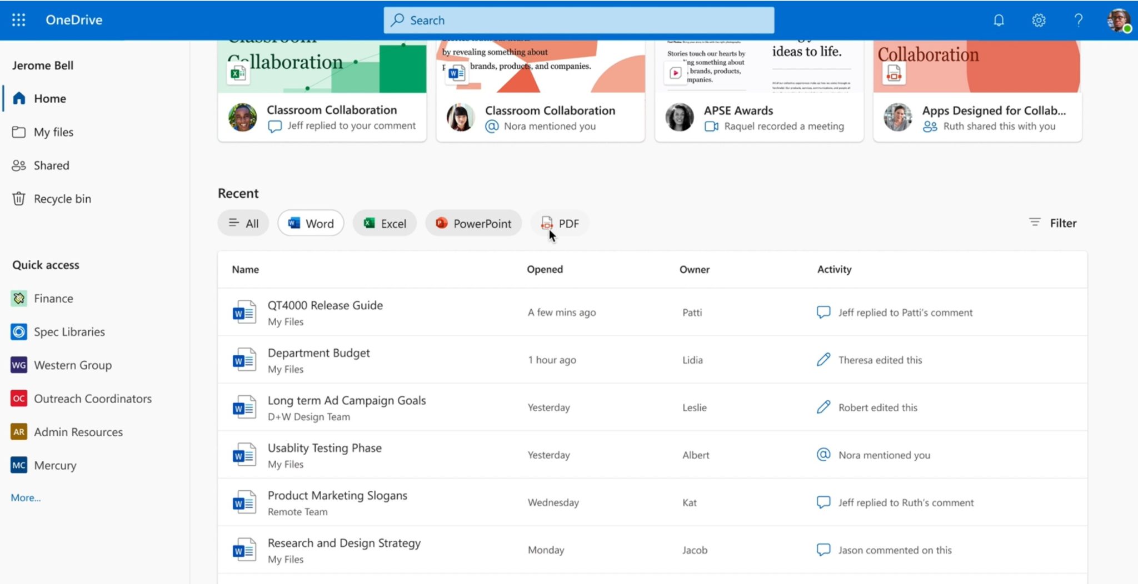Switch to the Shared section
Screen dimensions: 1138x584
click(51, 165)
